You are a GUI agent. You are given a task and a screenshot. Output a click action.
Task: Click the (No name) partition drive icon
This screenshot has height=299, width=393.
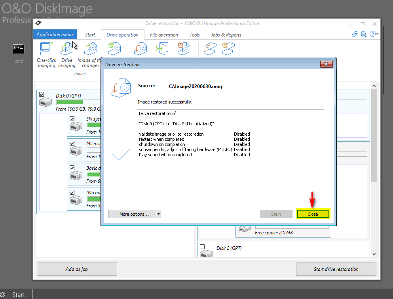[x=76, y=200]
